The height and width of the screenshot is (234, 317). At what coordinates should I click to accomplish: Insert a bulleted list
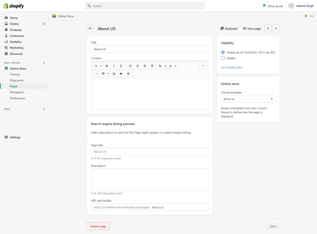coord(130,66)
